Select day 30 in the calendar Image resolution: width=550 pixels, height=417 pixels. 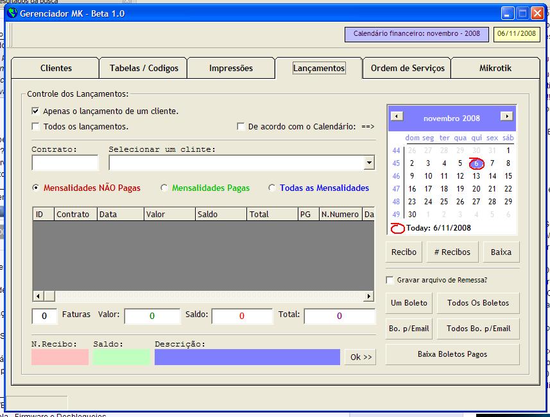click(412, 215)
